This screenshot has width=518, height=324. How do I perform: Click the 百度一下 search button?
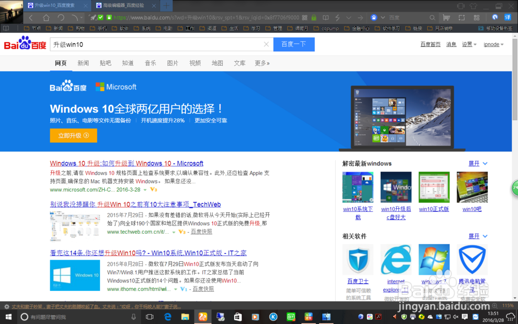[294, 44]
